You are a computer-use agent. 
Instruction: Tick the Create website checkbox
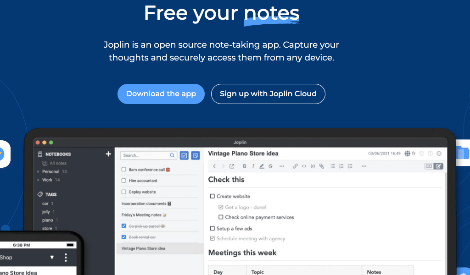point(212,196)
